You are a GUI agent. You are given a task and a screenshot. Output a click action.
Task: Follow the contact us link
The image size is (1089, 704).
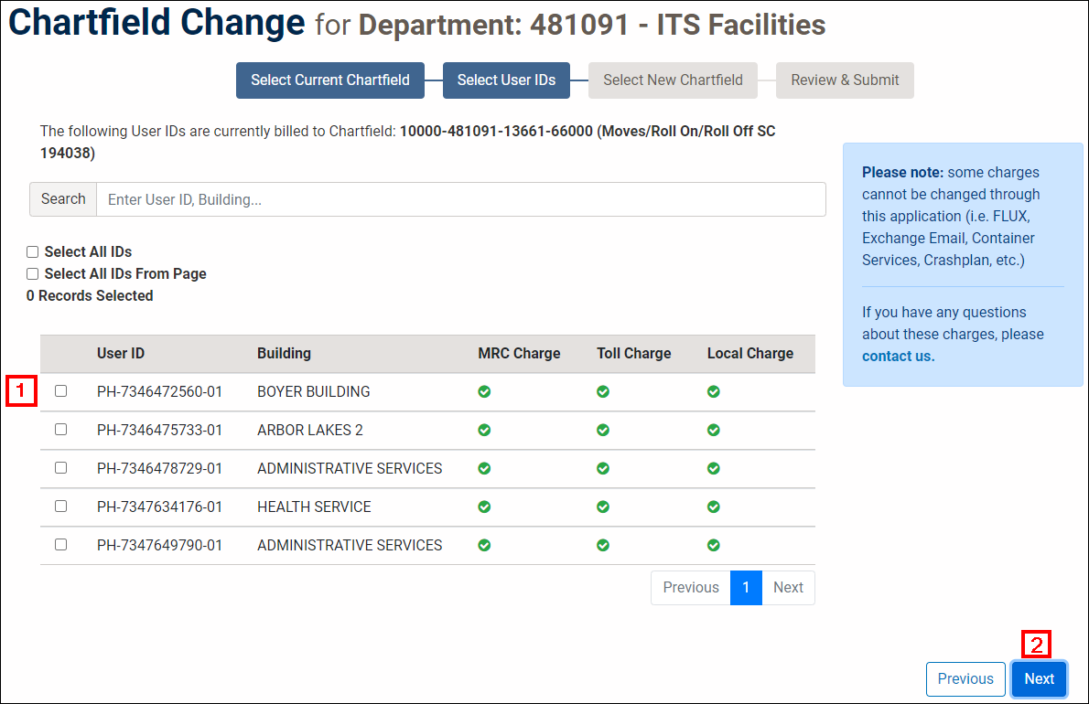coord(898,357)
